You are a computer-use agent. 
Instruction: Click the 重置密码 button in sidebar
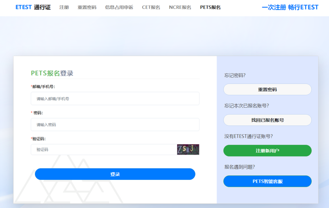coord(267,89)
